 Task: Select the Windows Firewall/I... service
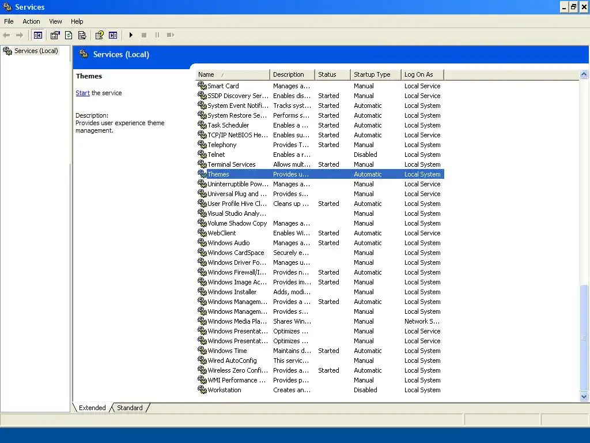click(x=320, y=272)
